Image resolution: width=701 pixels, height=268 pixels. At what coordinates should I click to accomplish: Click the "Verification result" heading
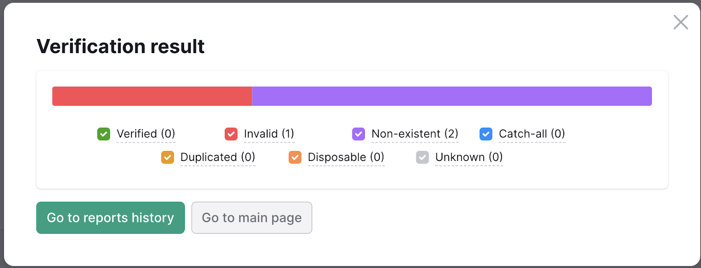(120, 46)
